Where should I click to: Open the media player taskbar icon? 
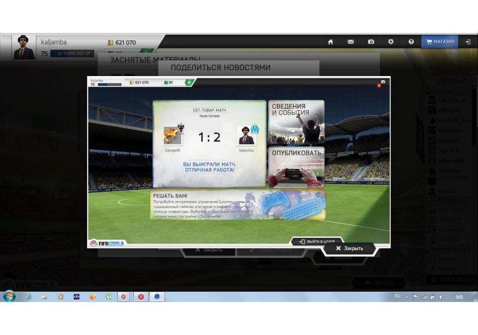(x=60, y=297)
